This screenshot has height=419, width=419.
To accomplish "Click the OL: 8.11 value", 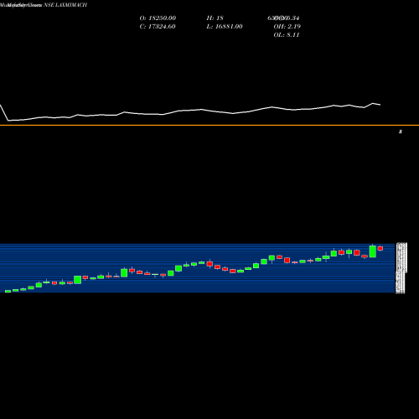I will [287, 35].
